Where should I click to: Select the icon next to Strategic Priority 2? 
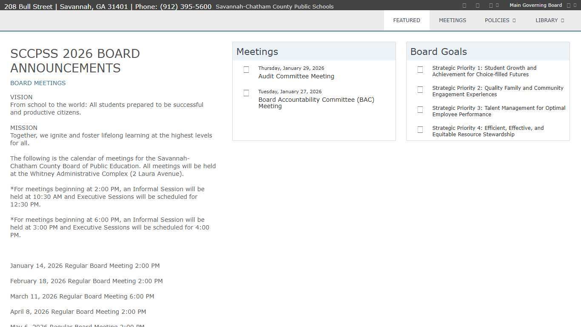420,89
